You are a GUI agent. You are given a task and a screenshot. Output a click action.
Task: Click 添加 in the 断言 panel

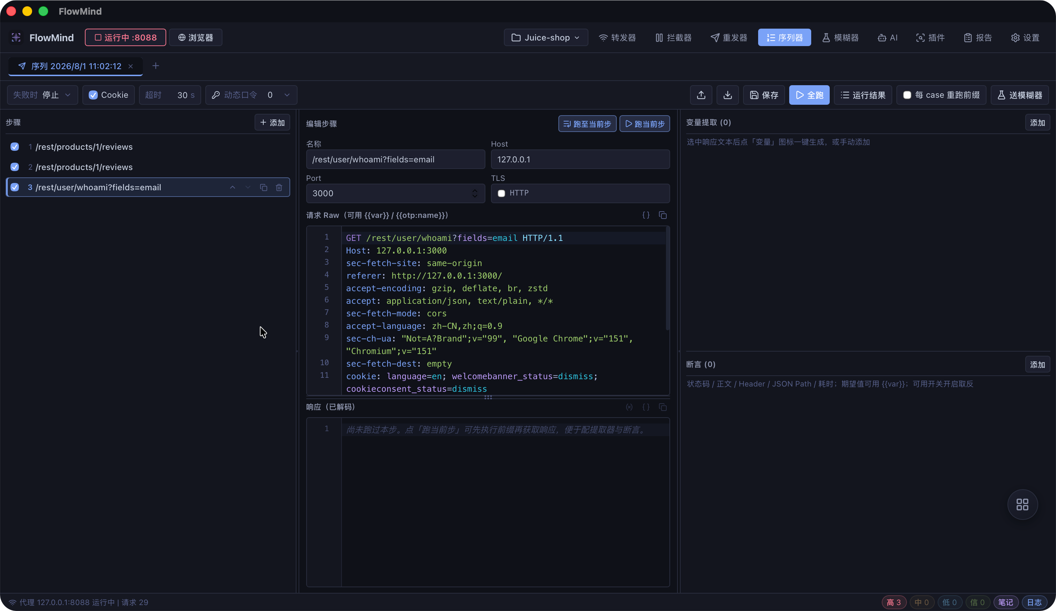pyautogui.click(x=1037, y=365)
